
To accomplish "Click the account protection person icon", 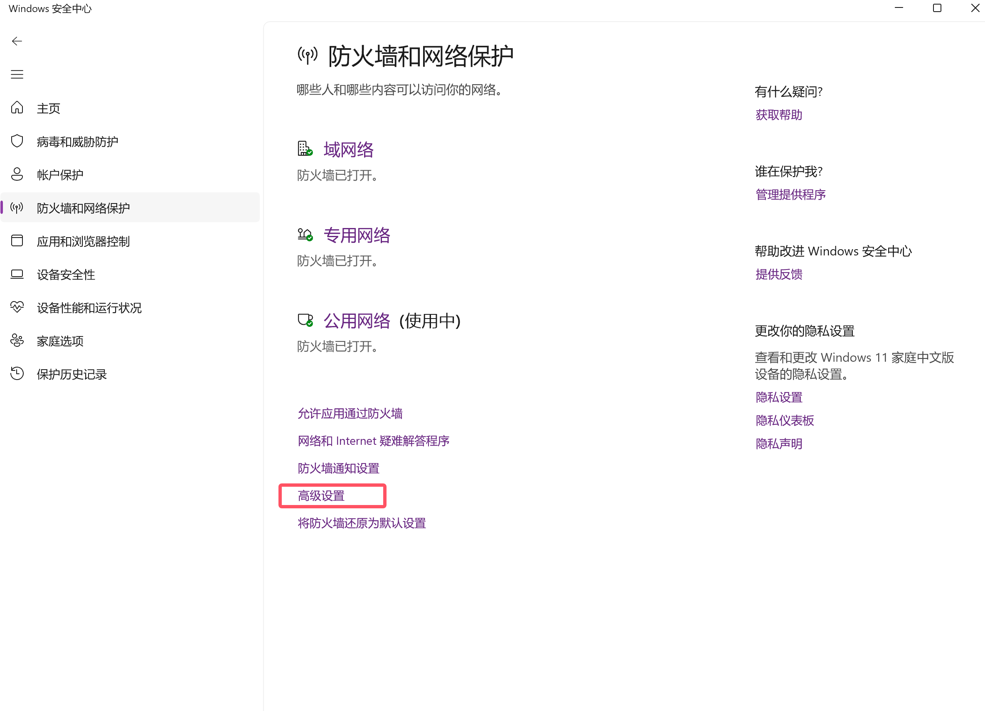I will click(x=17, y=174).
